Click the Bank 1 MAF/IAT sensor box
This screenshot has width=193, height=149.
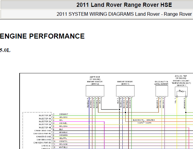click(x=125, y=91)
